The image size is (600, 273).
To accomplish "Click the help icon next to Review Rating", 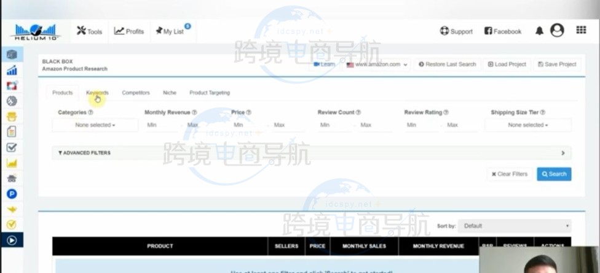I will coord(446,113).
